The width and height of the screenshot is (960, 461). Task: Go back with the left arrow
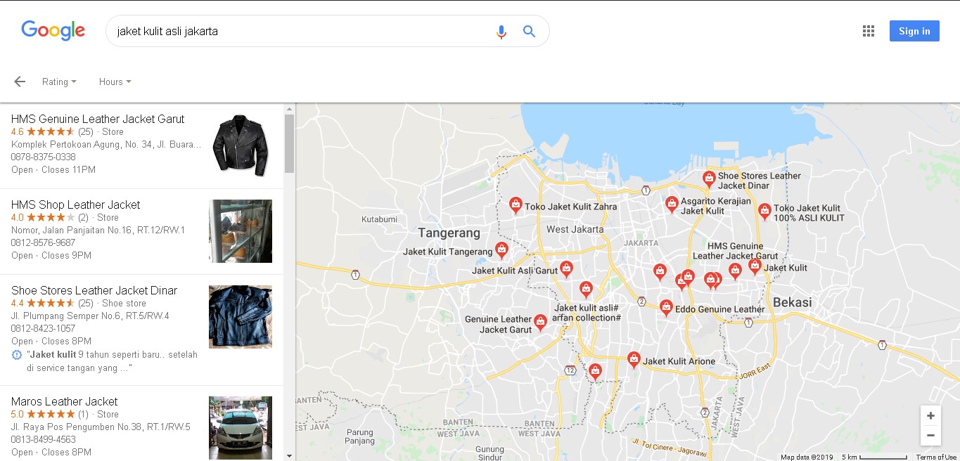pyautogui.click(x=20, y=82)
